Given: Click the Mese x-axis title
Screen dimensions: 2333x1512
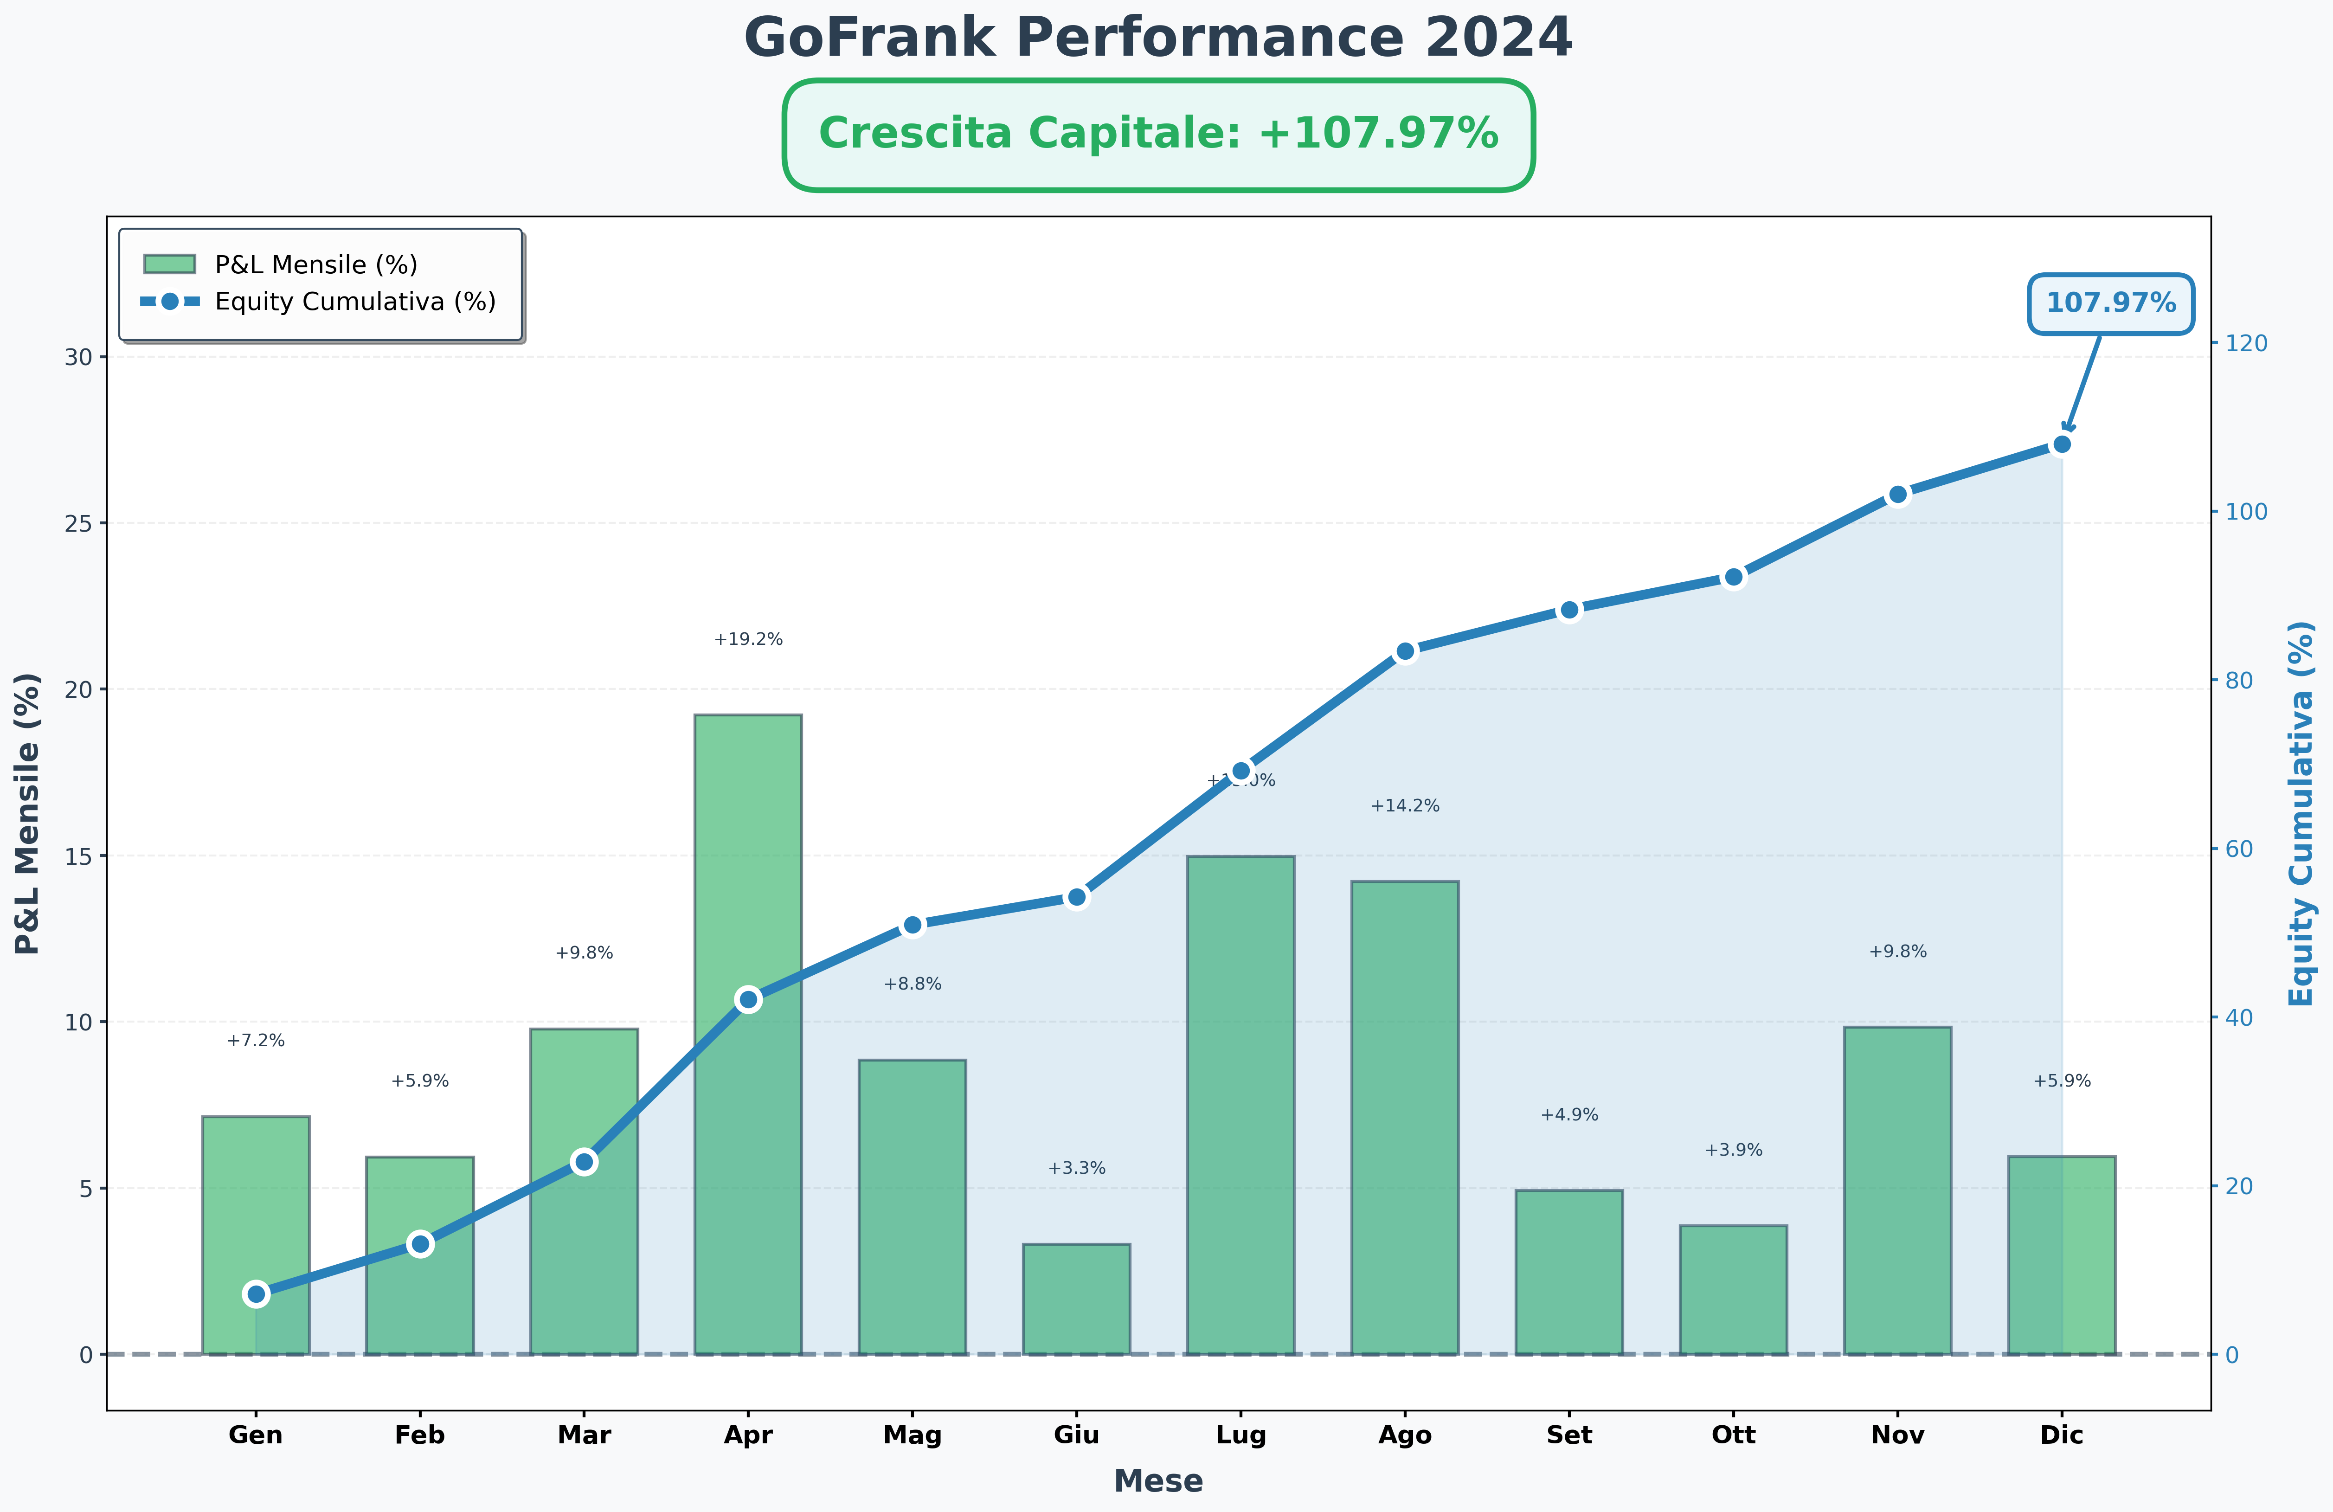Looking at the screenshot, I should [x=1159, y=1480].
